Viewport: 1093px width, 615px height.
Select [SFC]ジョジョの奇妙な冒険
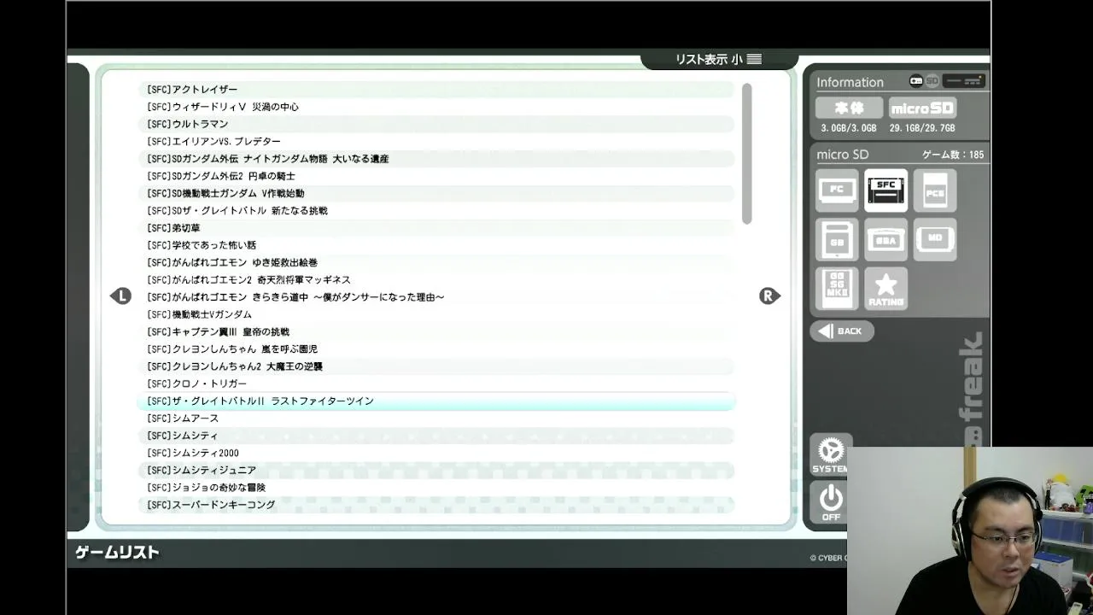435,487
